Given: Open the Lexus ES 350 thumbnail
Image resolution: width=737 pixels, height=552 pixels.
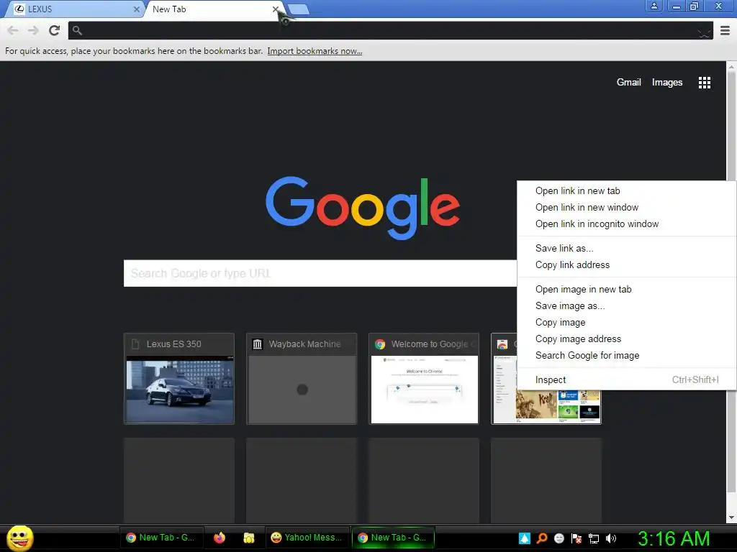Looking at the screenshot, I should click(x=179, y=379).
